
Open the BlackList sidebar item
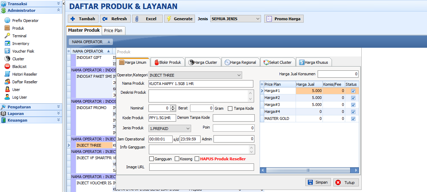(19, 67)
